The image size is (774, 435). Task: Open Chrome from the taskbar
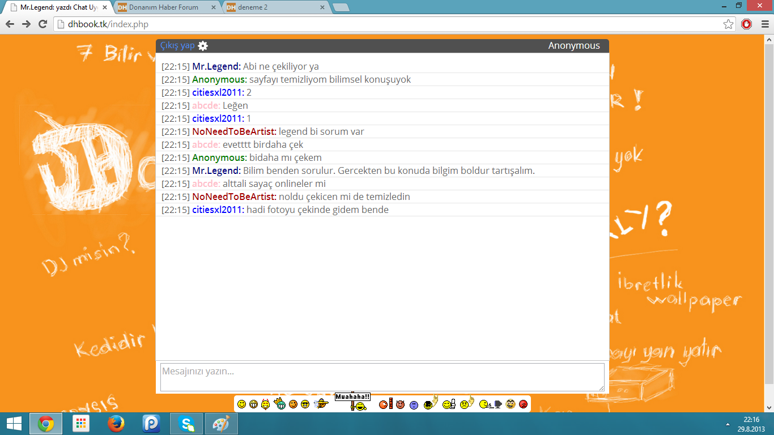click(x=46, y=424)
